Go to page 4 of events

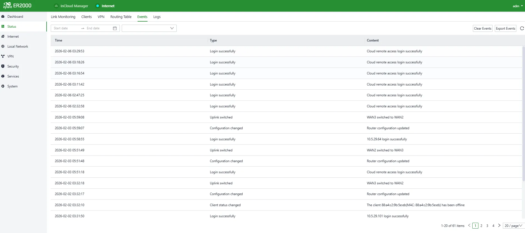coord(493,226)
